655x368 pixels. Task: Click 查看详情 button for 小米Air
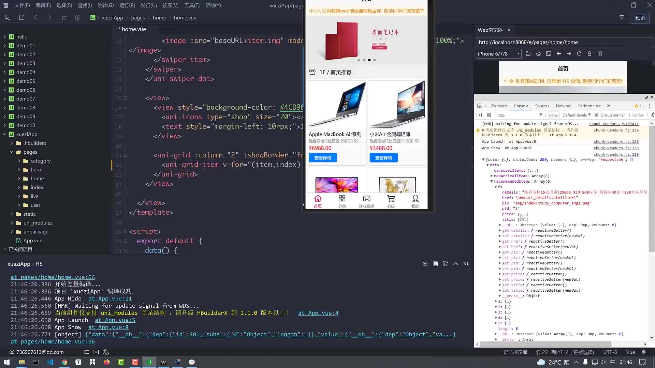point(383,158)
